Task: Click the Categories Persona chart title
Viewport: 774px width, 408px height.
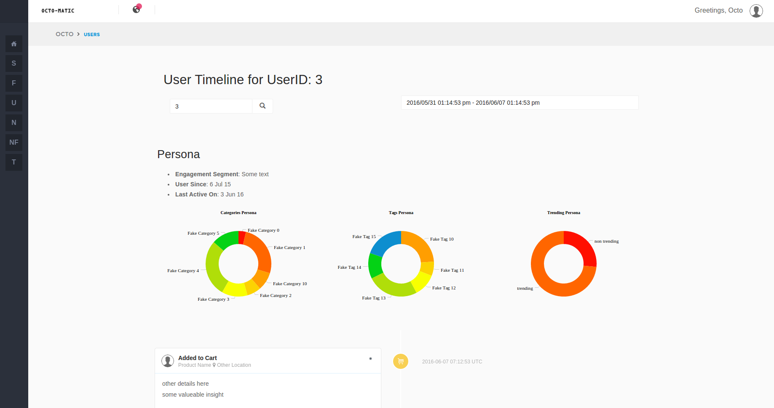Action: (238, 213)
